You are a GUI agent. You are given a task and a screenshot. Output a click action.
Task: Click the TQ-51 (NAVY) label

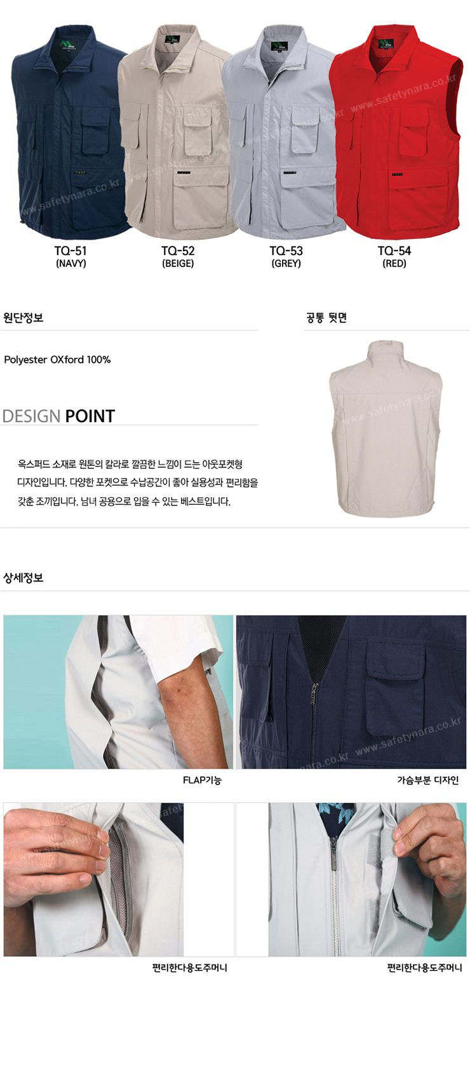(x=70, y=257)
